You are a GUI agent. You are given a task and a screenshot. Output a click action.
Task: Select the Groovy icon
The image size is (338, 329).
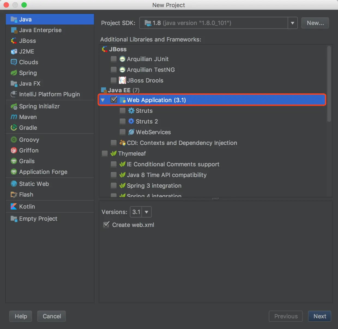pos(14,140)
